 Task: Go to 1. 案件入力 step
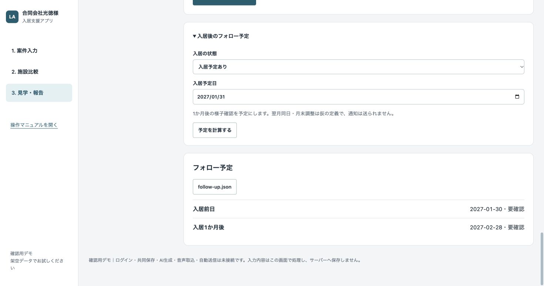(x=39, y=51)
